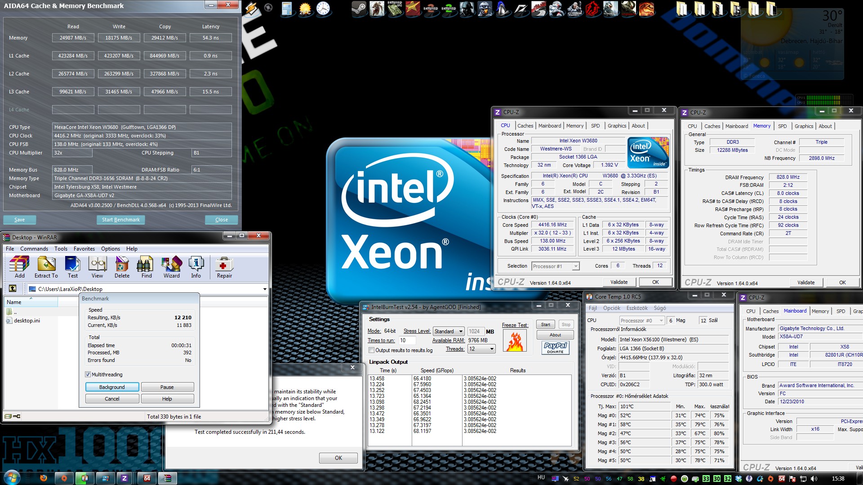Enable Output results to results.log checkbox
Image resolution: width=863 pixels, height=485 pixels.
[x=371, y=350]
